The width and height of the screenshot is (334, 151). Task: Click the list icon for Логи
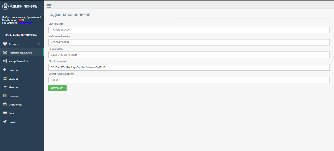coord(5,113)
